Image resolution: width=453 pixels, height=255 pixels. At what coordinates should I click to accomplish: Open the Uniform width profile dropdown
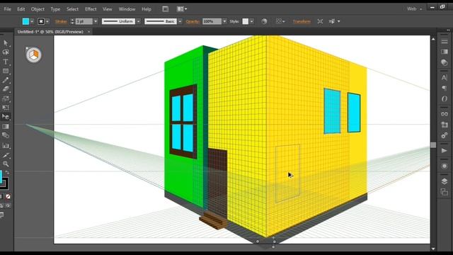point(139,21)
